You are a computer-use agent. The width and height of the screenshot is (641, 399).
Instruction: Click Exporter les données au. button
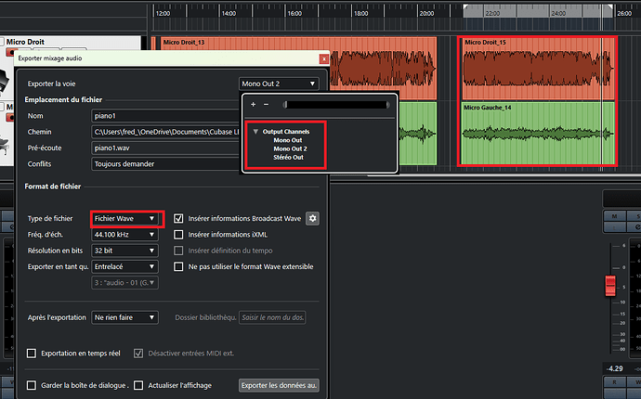[x=279, y=385]
